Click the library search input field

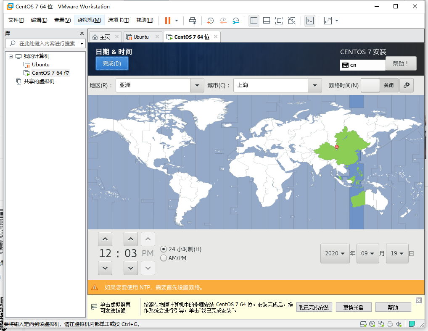tap(45, 43)
